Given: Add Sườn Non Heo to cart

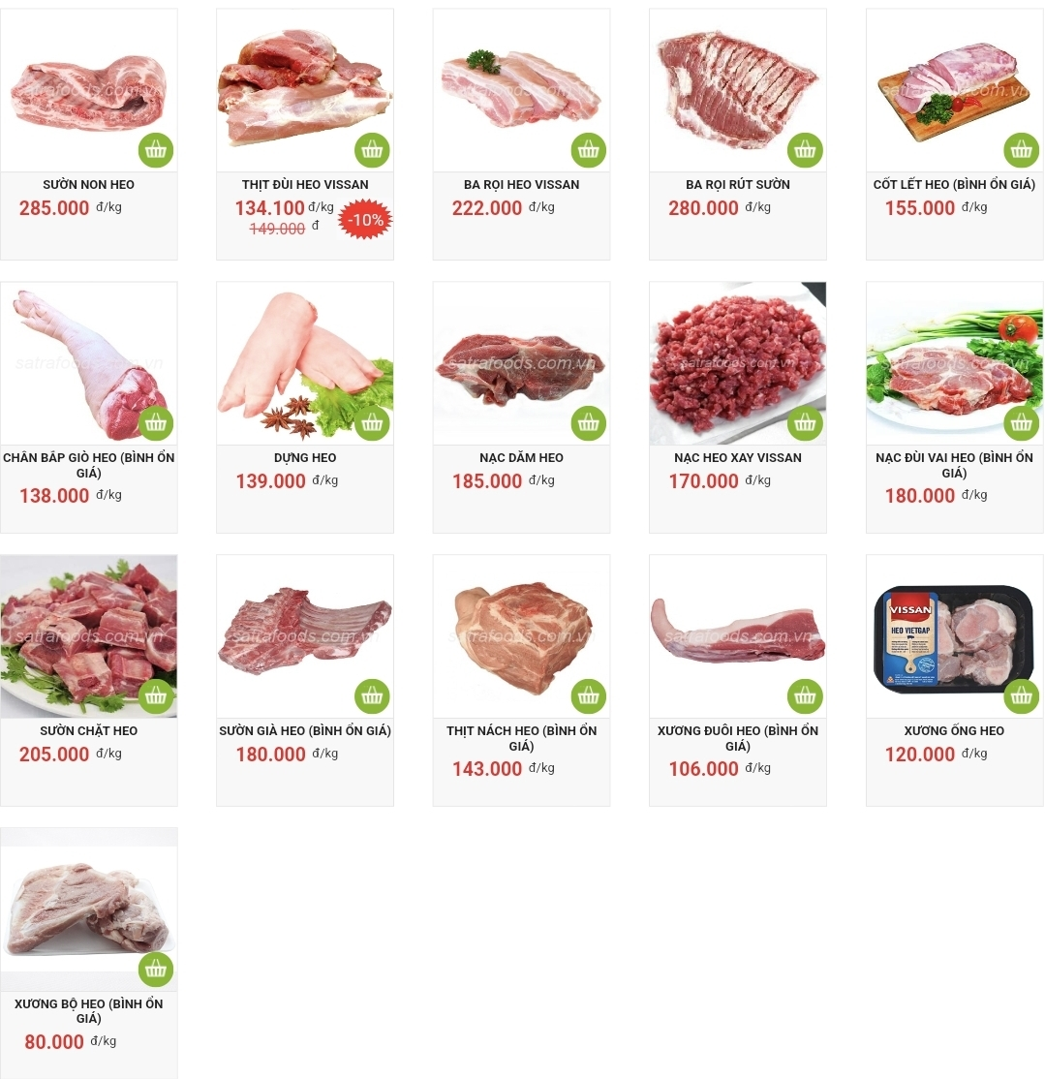Looking at the screenshot, I should tap(156, 150).
